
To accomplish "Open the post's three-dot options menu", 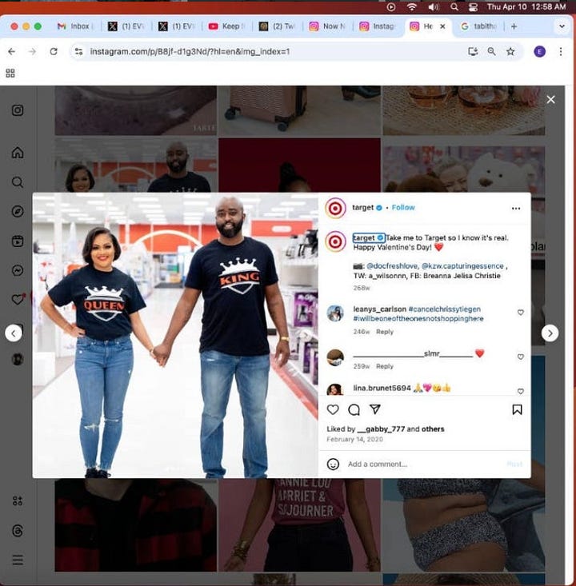I will pos(516,208).
